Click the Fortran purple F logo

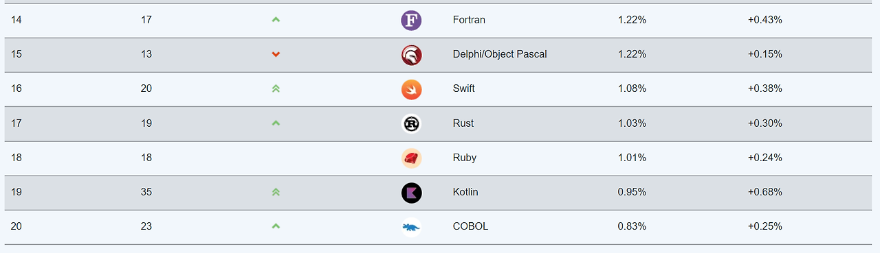pyautogui.click(x=411, y=21)
